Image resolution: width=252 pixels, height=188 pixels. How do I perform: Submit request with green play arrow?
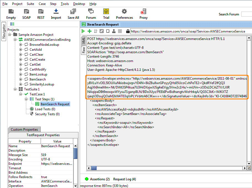83,31
